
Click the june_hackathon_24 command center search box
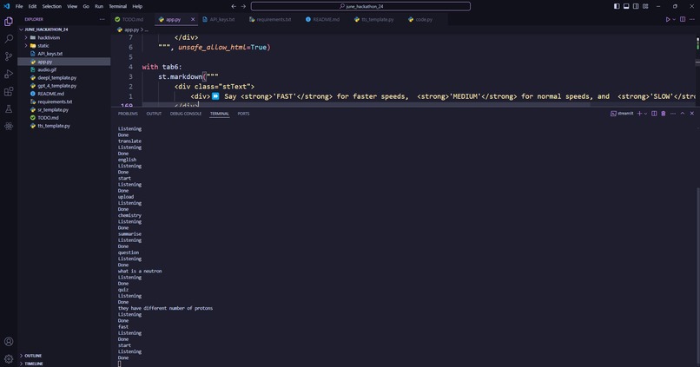pyautogui.click(x=360, y=6)
